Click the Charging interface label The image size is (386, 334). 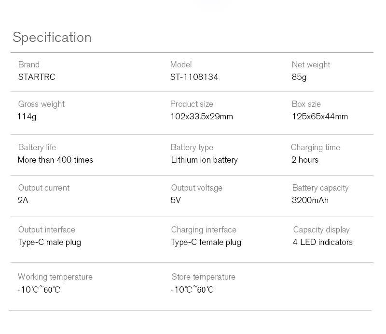[x=204, y=230]
